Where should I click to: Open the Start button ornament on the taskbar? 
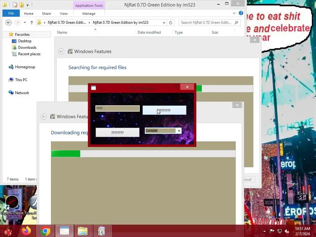[x=8, y=231]
